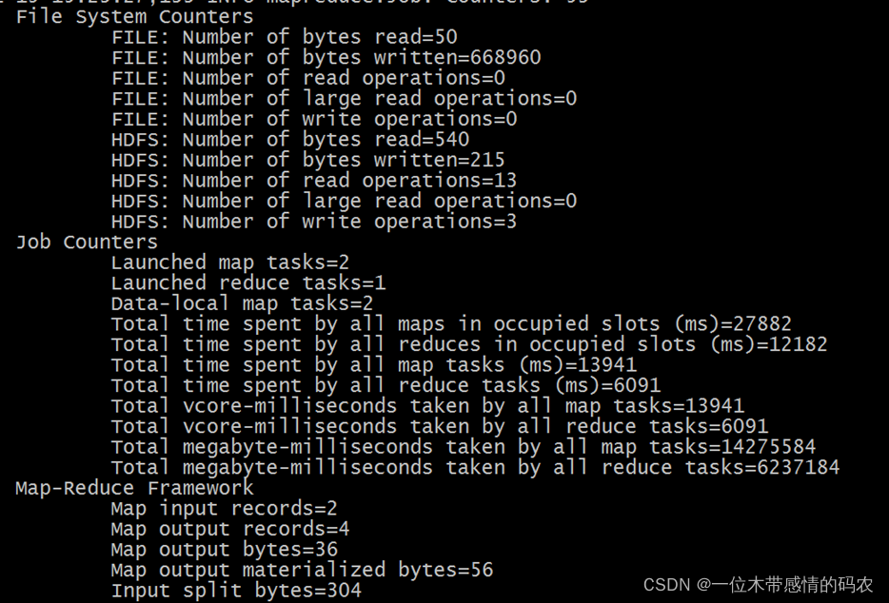Click the File System Counters heading
The width and height of the screenshot is (889, 603).
(x=135, y=16)
